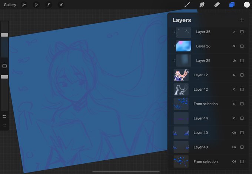Close the Layers panel using layers icon
This screenshot has width=252, height=174.
tap(232, 5)
